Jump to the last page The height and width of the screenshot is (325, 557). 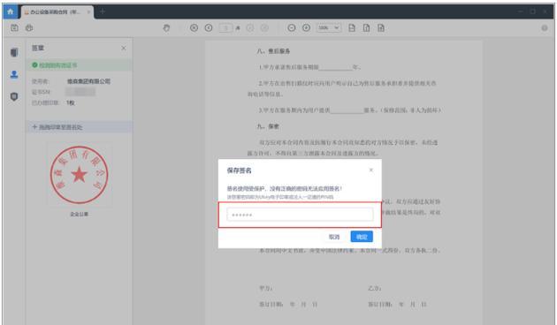[264, 27]
